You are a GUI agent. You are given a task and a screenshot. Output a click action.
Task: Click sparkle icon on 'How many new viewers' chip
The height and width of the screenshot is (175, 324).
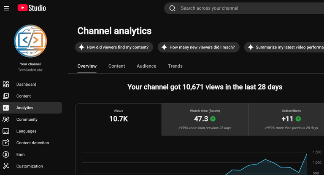tap(164, 47)
